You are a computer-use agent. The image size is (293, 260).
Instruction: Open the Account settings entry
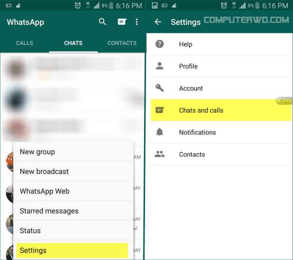tap(220, 88)
